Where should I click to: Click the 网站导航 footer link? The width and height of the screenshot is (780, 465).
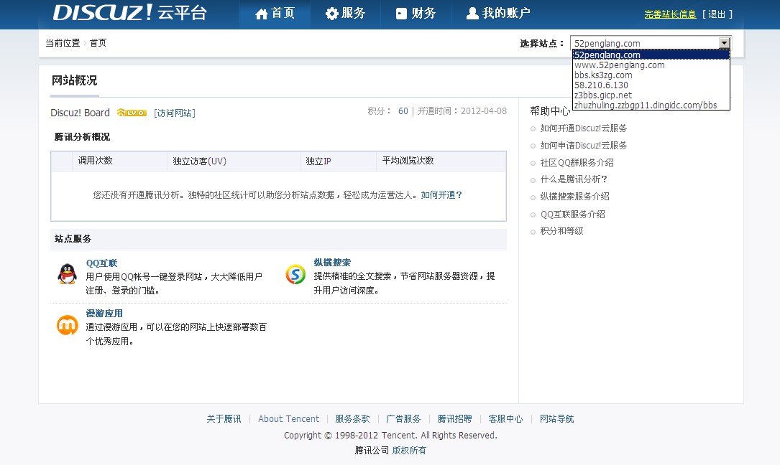(x=556, y=419)
